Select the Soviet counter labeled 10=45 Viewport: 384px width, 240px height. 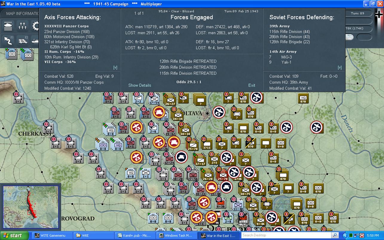(253, 204)
